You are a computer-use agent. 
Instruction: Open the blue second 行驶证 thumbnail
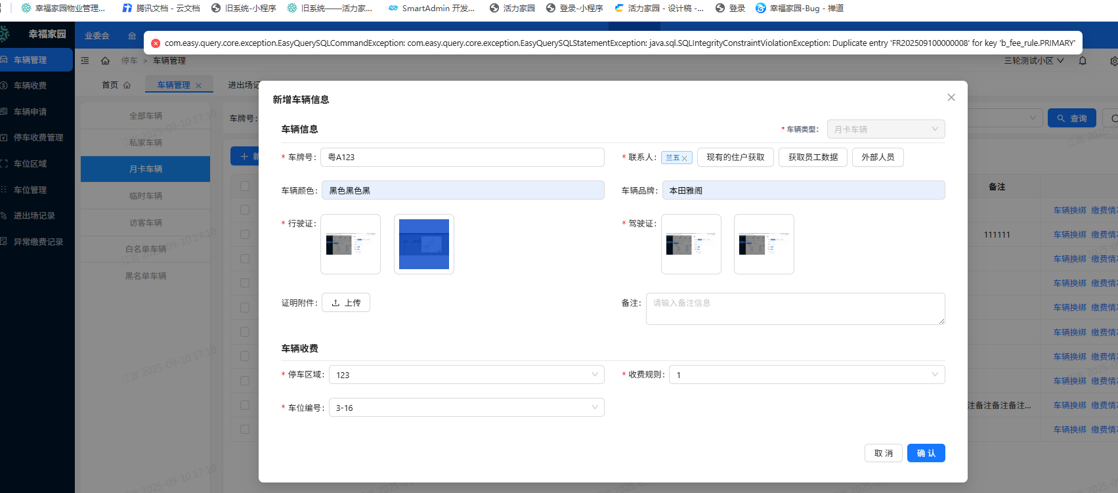tap(424, 244)
